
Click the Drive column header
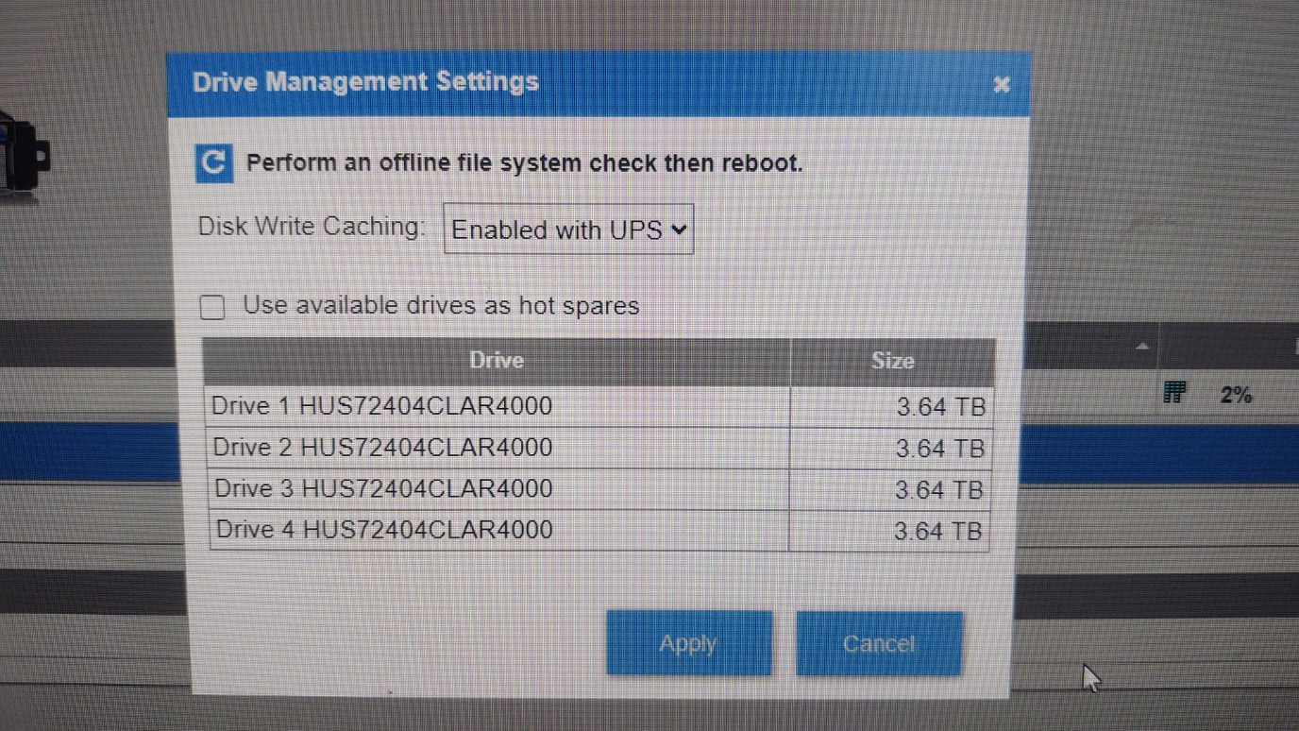(x=497, y=361)
